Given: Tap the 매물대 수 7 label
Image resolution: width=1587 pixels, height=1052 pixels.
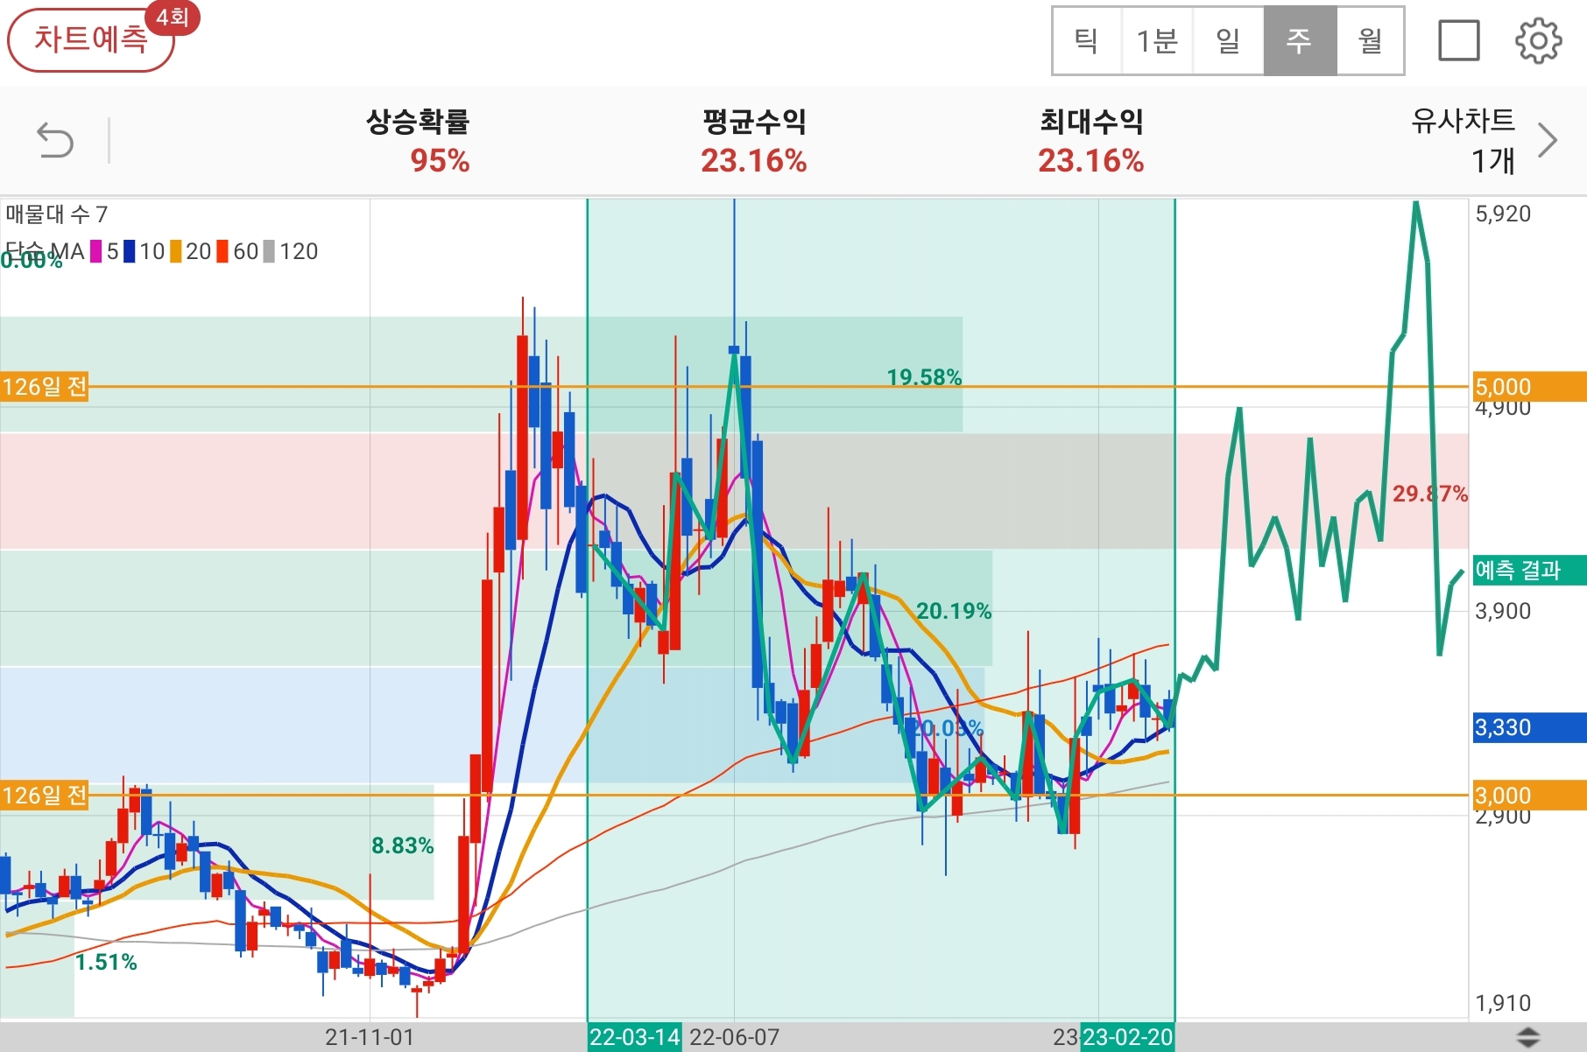Looking at the screenshot, I should click(x=57, y=214).
